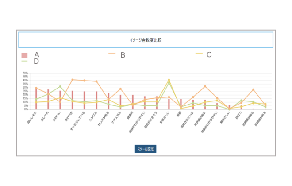This screenshot has height=186, width=292.
Task: Click yellow series C peak at 女性らしい
Action: tap(169, 80)
